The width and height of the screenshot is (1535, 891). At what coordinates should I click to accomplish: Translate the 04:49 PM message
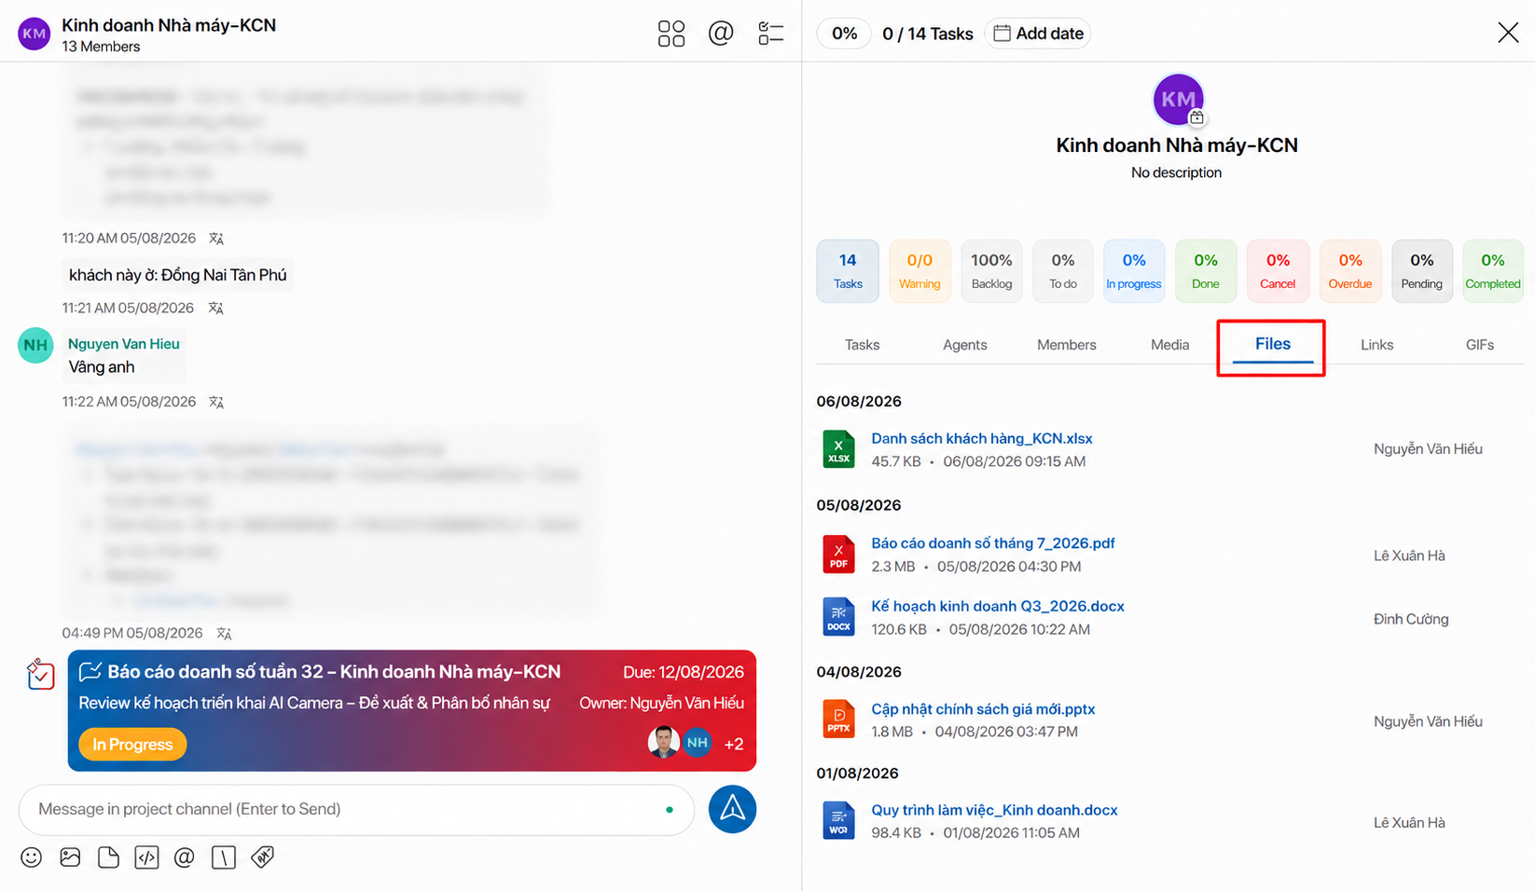click(x=224, y=634)
